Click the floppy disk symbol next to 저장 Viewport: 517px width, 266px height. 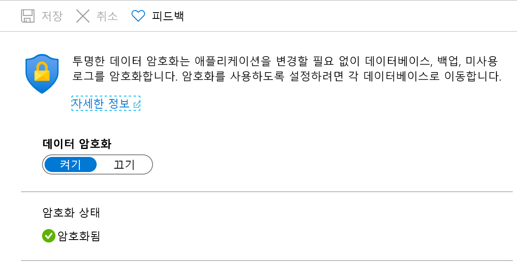(27, 16)
